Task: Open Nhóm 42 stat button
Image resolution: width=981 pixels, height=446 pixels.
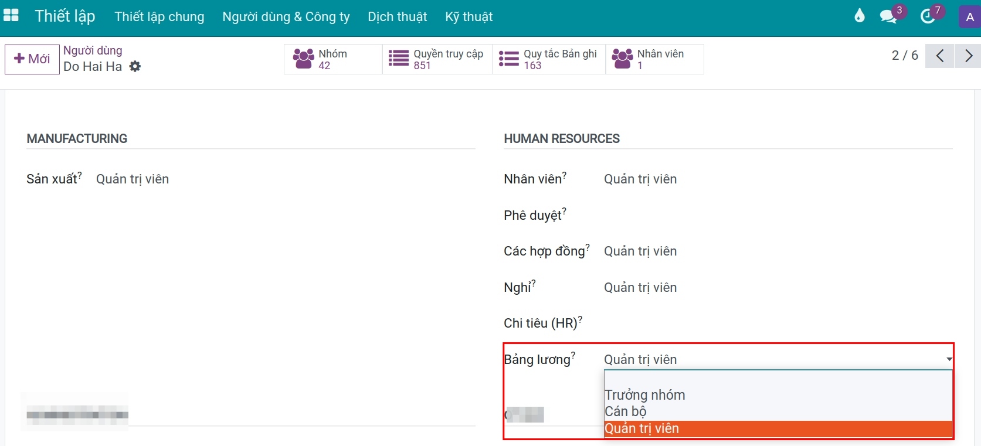Action: (333, 59)
